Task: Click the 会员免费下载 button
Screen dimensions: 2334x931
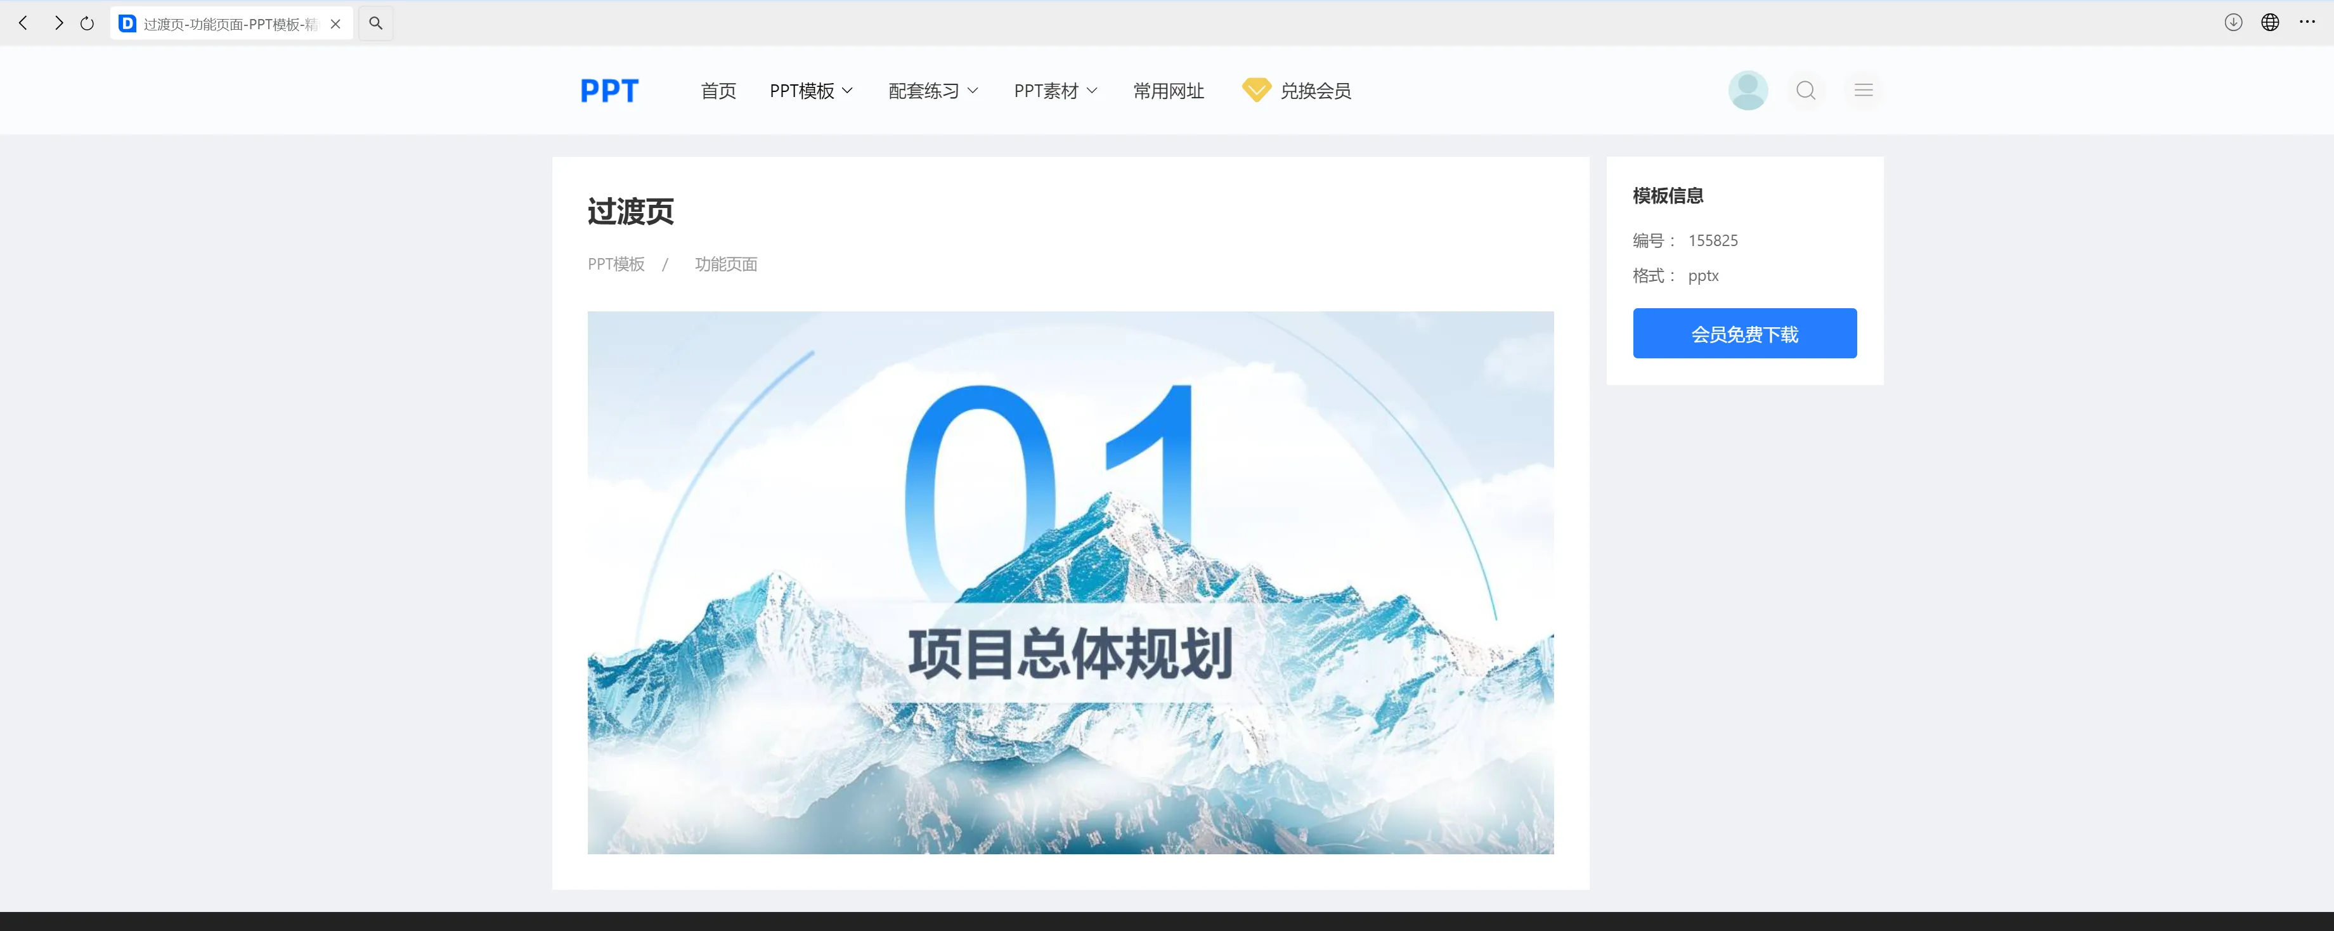Action: pyautogui.click(x=1744, y=334)
